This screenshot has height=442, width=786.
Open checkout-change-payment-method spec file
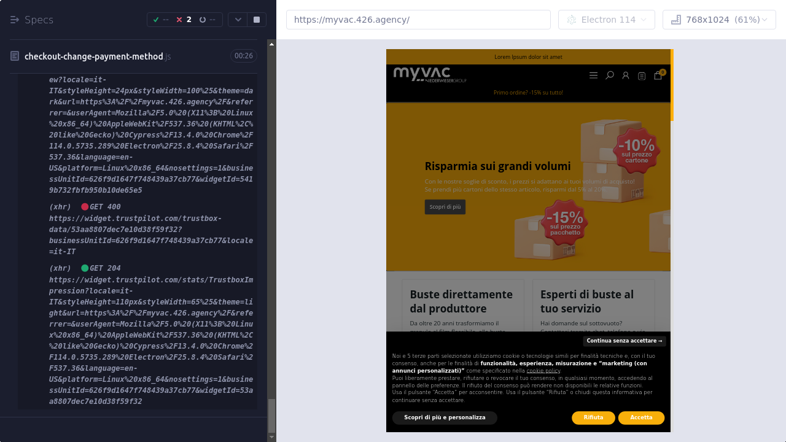pos(94,56)
